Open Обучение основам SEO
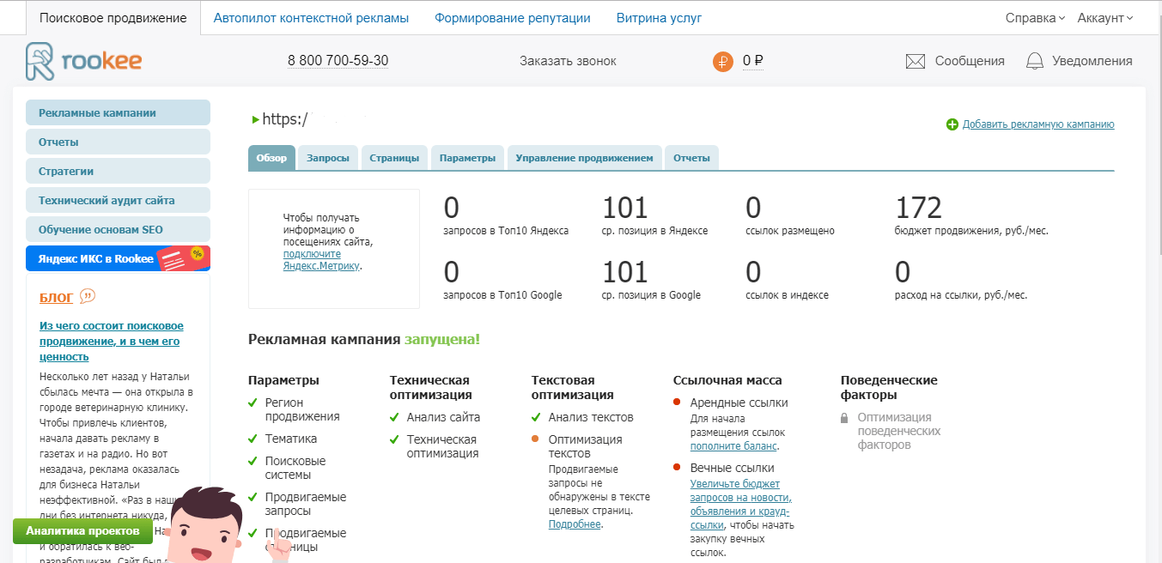The image size is (1162, 563). (118, 229)
